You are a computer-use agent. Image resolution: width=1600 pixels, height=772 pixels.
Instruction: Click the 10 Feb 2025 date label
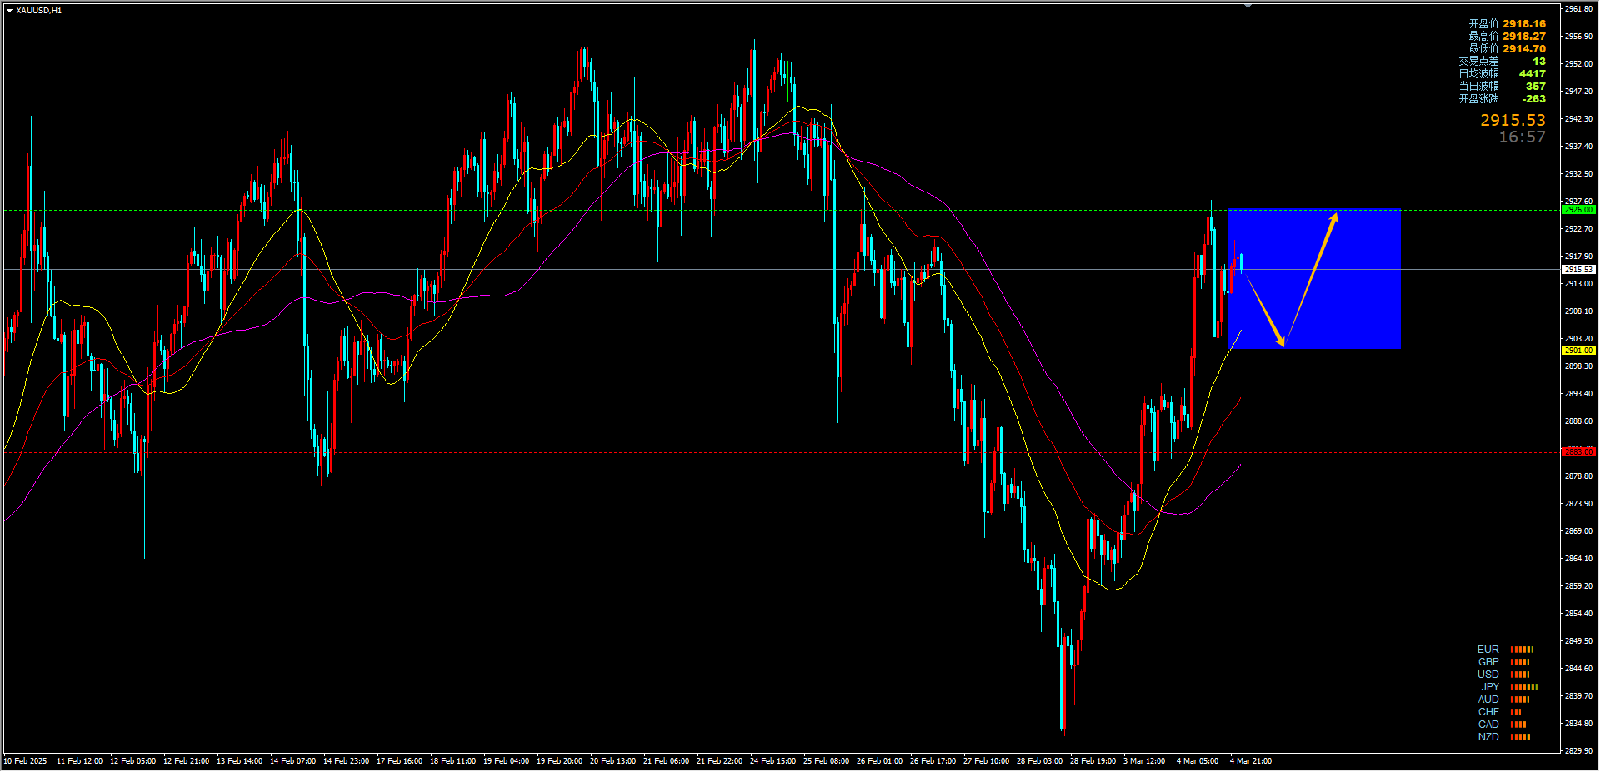click(26, 761)
